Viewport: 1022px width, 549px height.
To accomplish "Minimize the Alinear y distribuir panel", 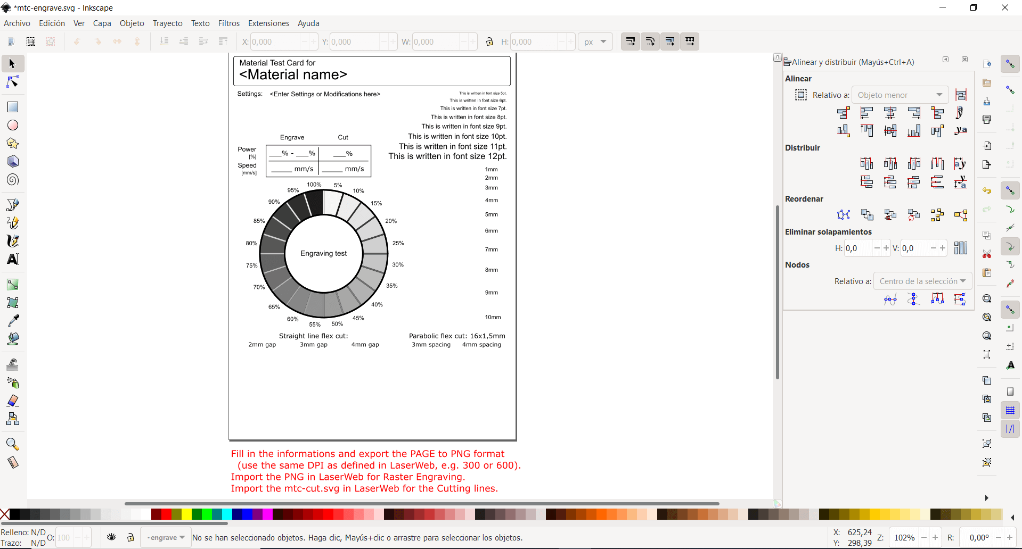I will tap(946, 60).
